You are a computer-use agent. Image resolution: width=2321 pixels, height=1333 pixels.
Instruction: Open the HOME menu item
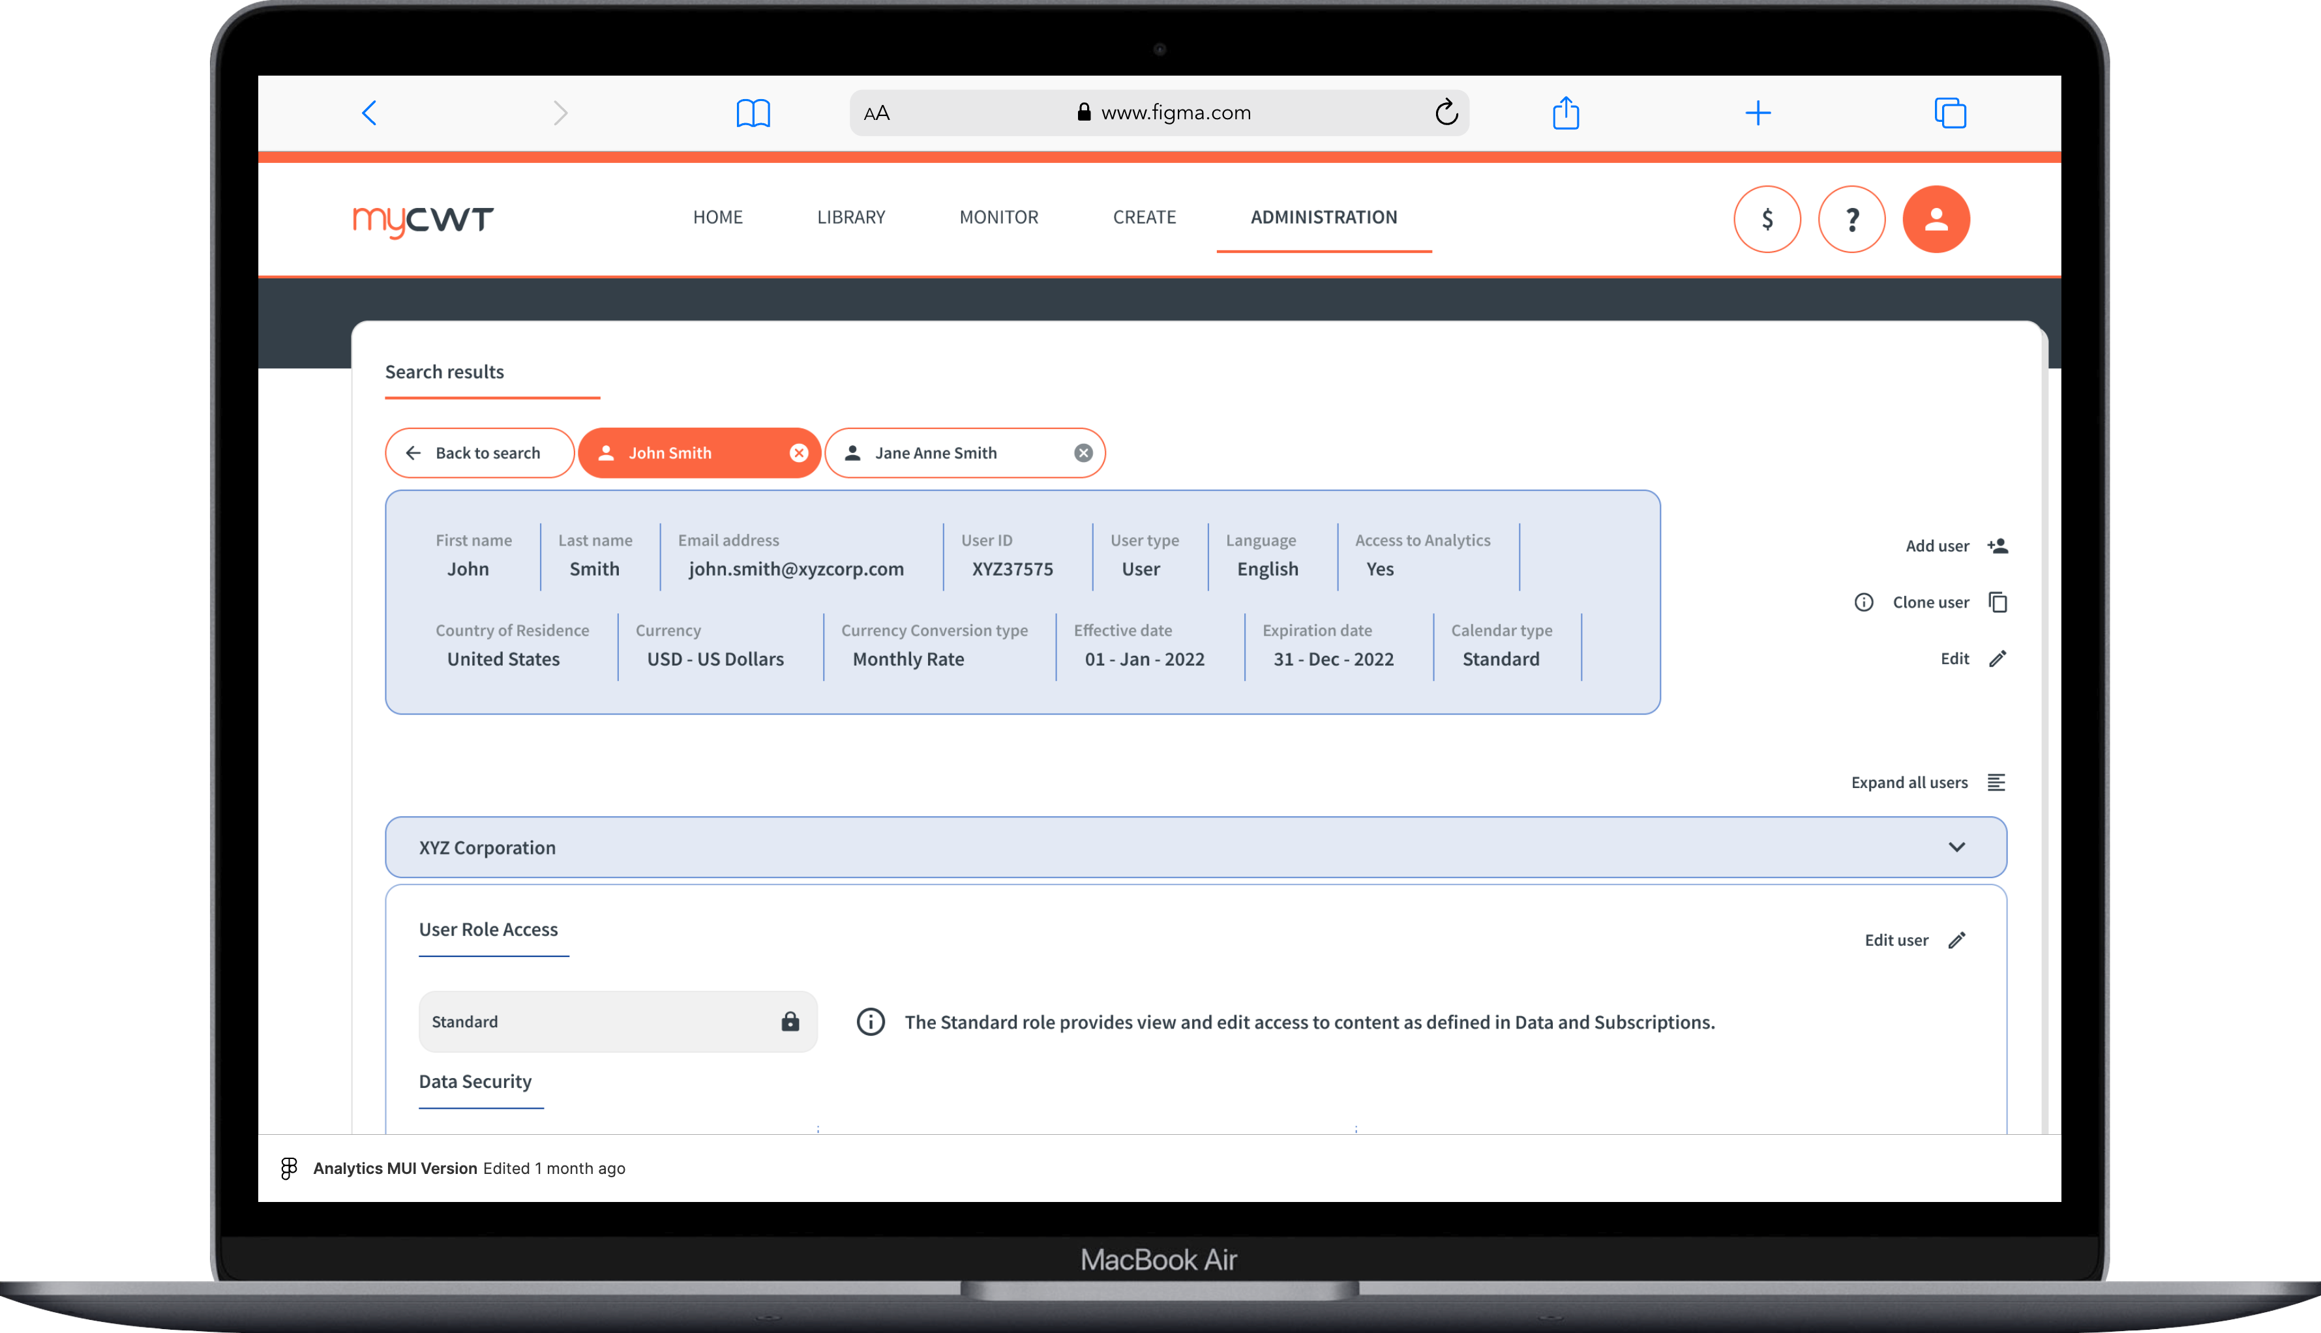coord(717,217)
